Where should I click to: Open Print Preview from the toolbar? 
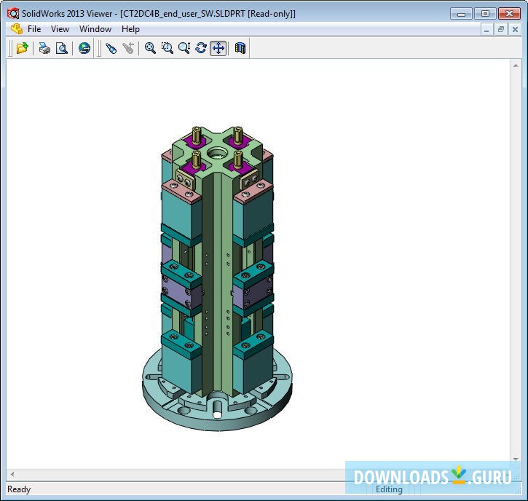pyautogui.click(x=62, y=48)
